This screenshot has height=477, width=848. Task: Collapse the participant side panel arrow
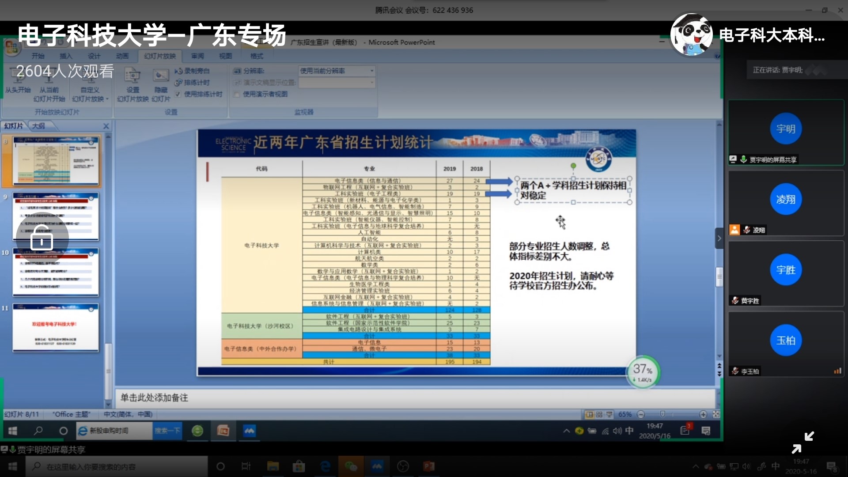coord(719,238)
